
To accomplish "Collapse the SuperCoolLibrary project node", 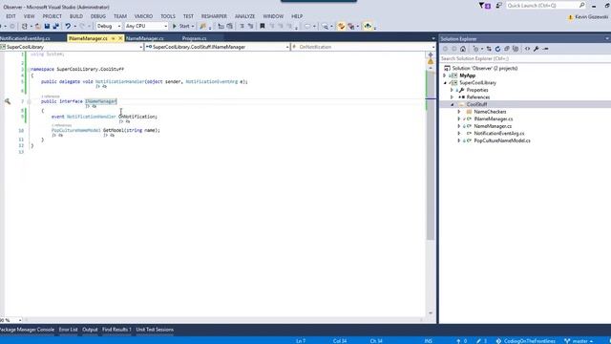I will tap(445, 83).
